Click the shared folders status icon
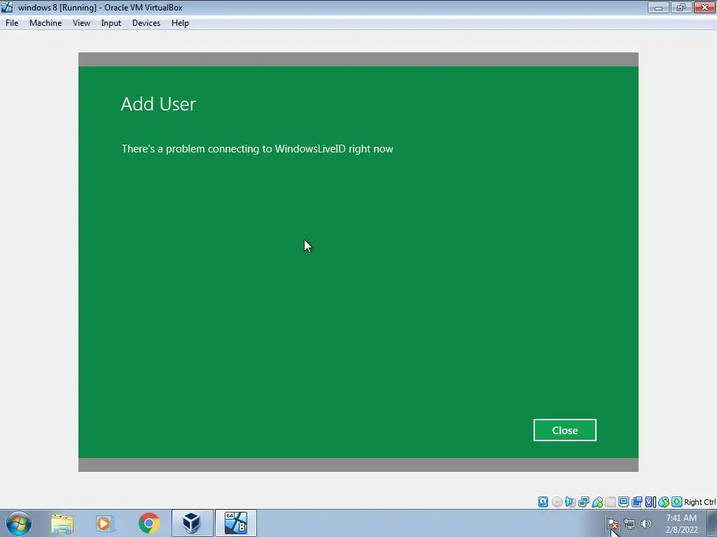Image resolution: width=717 pixels, height=537 pixels. (611, 502)
